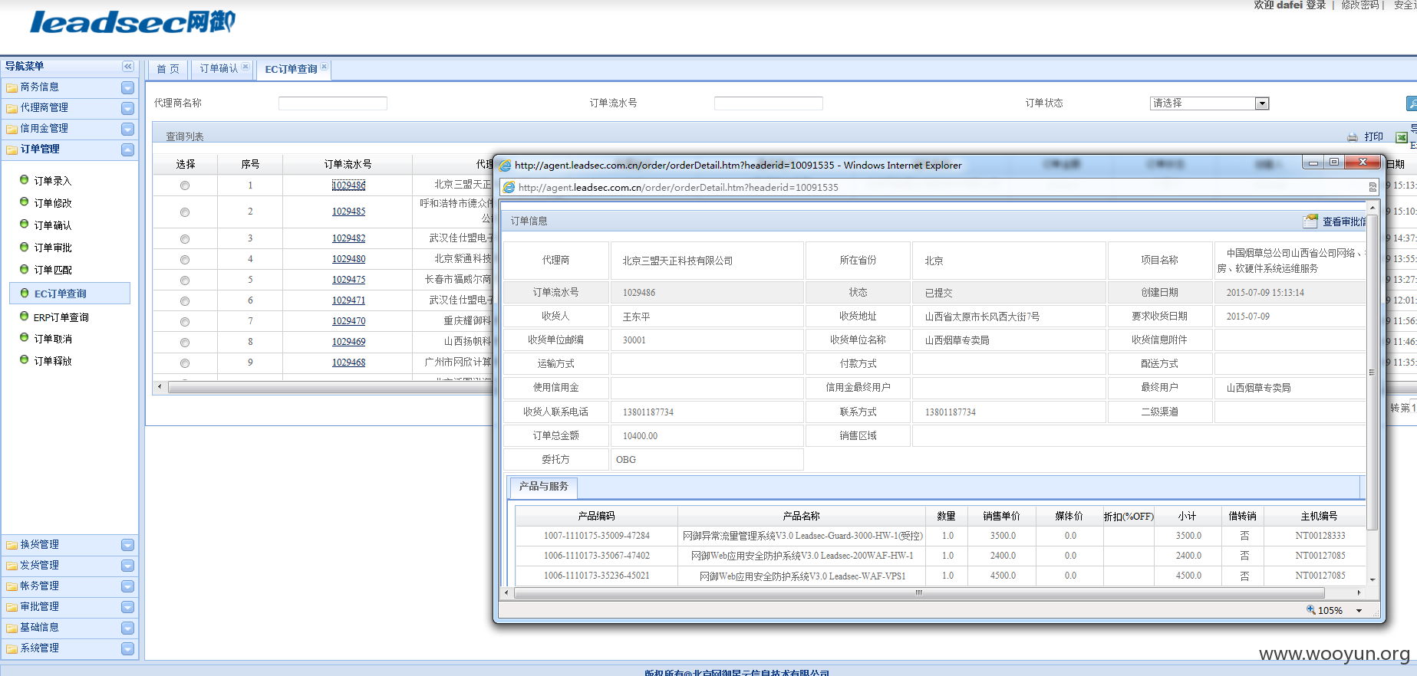This screenshot has width=1417, height=676.
Task: Expand the 代理商管理 menu section arrow
Action: [x=127, y=109]
